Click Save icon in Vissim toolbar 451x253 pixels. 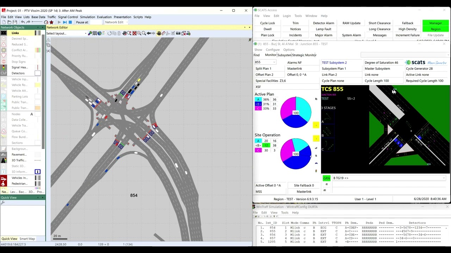point(15,22)
